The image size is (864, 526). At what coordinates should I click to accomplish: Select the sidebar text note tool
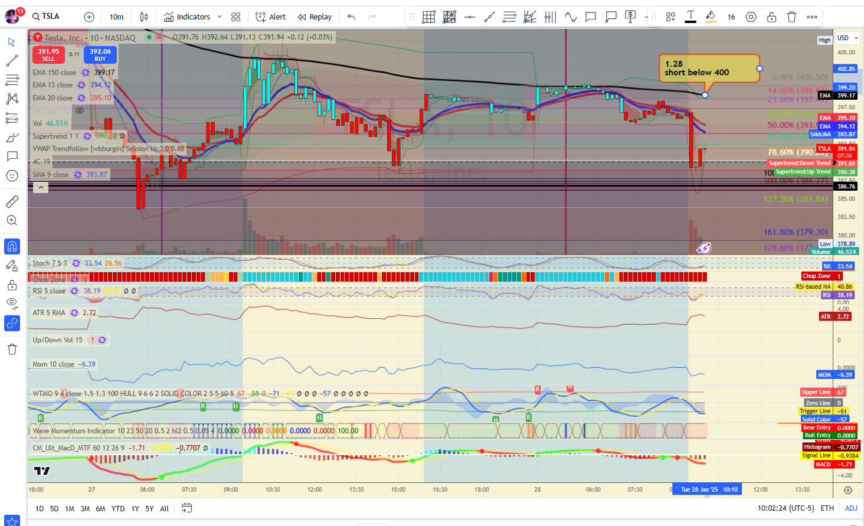12,156
